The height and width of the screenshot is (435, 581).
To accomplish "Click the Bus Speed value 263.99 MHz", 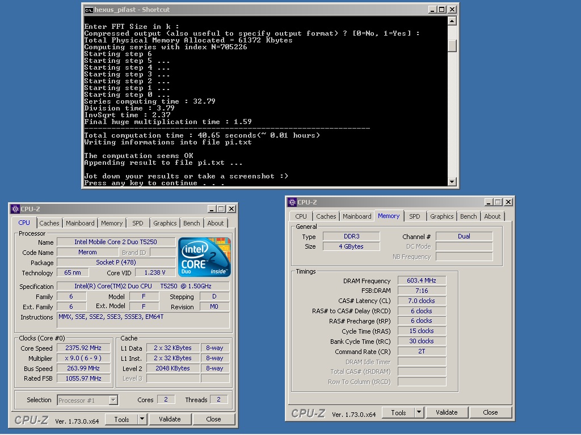I will (x=83, y=368).
